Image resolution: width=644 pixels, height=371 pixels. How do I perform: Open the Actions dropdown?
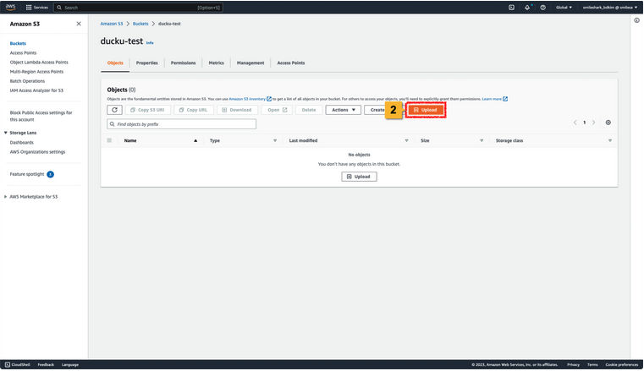pos(343,110)
